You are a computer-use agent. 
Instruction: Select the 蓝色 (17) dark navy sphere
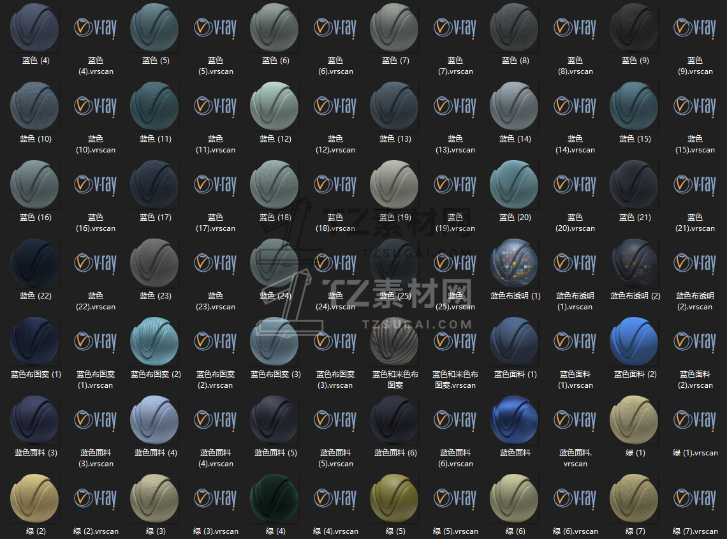[155, 184]
